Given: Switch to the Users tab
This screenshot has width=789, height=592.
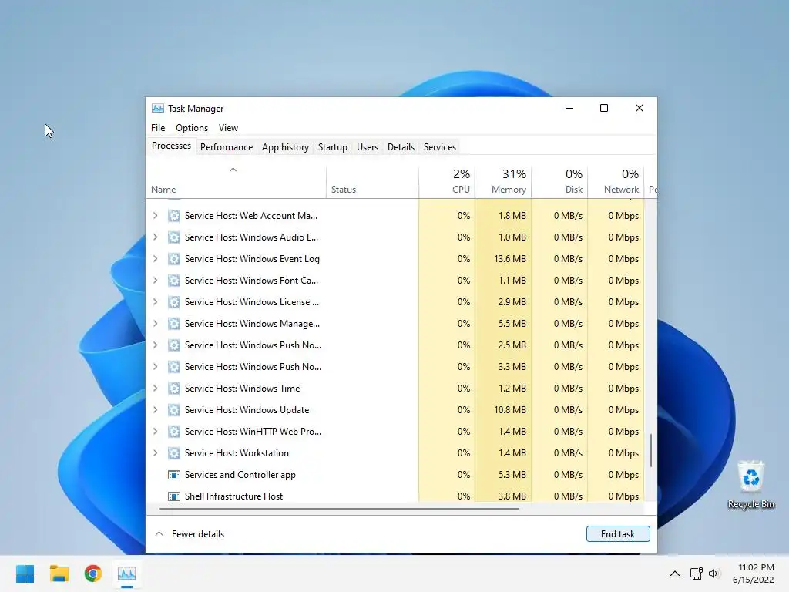Looking at the screenshot, I should (x=368, y=147).
